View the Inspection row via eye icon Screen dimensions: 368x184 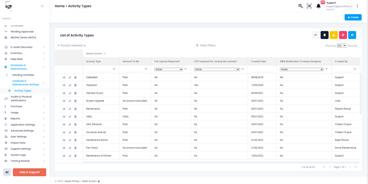(x=64, y=85)
